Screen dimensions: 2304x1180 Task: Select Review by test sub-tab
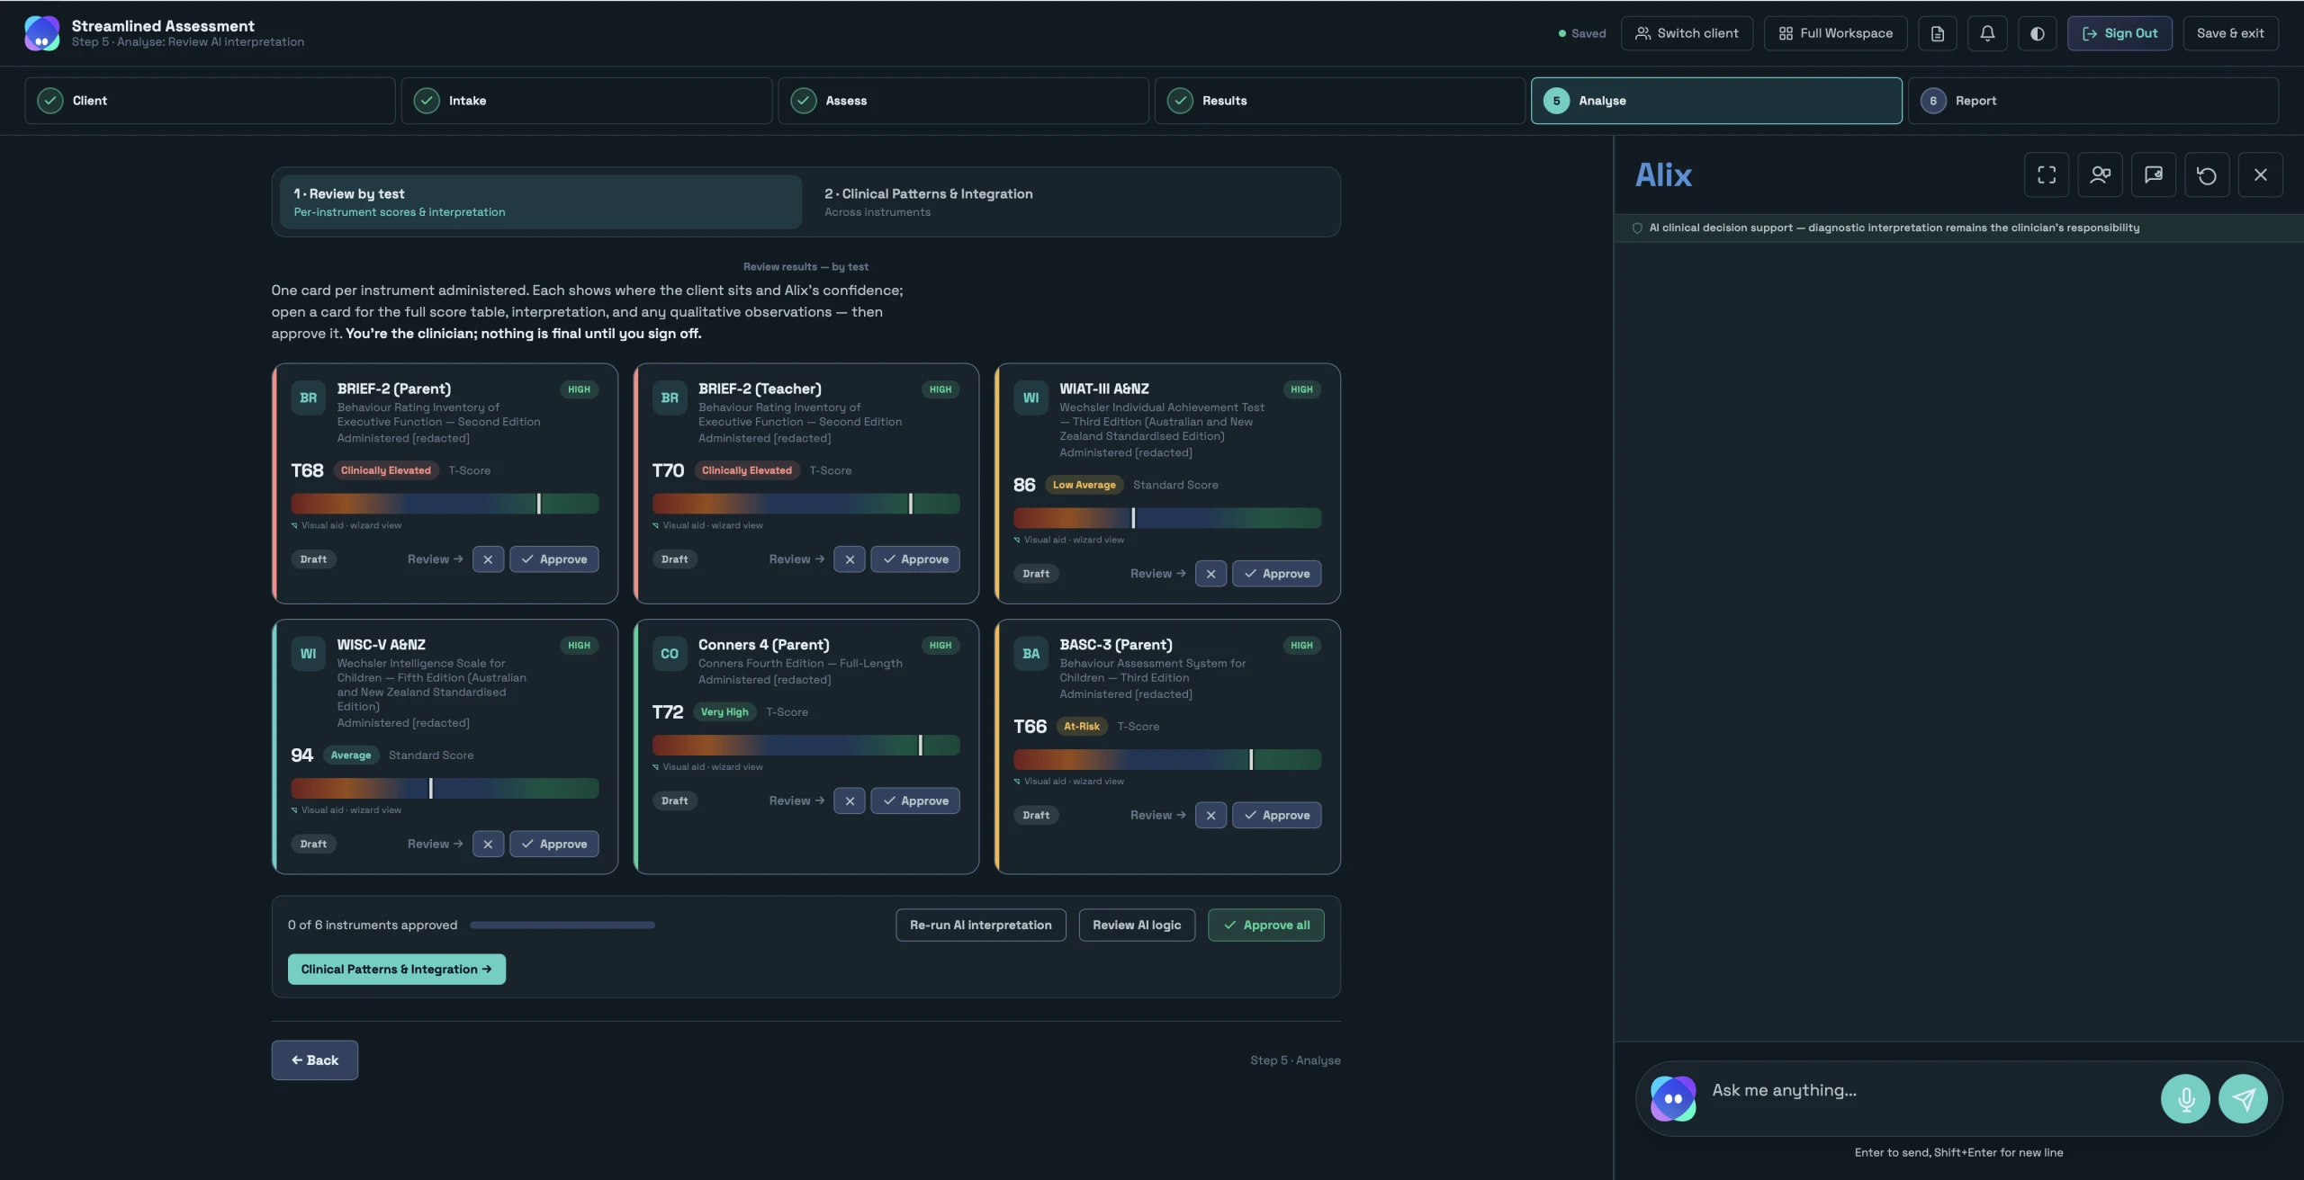(541, 202)
